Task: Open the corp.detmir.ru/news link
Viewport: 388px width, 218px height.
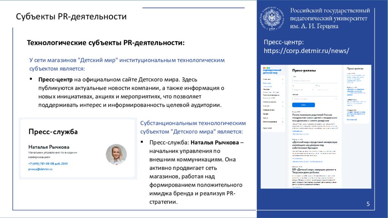Action: click(306, 51)
